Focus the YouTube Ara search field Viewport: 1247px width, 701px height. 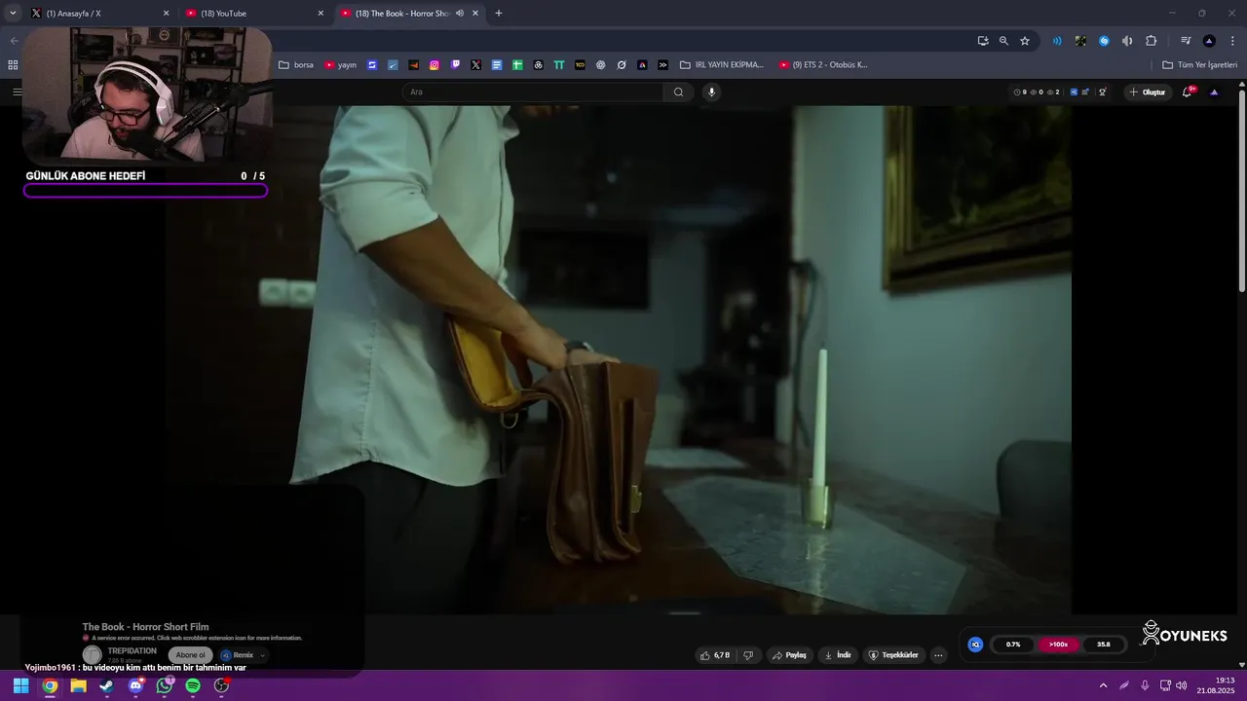pos(532,92)
